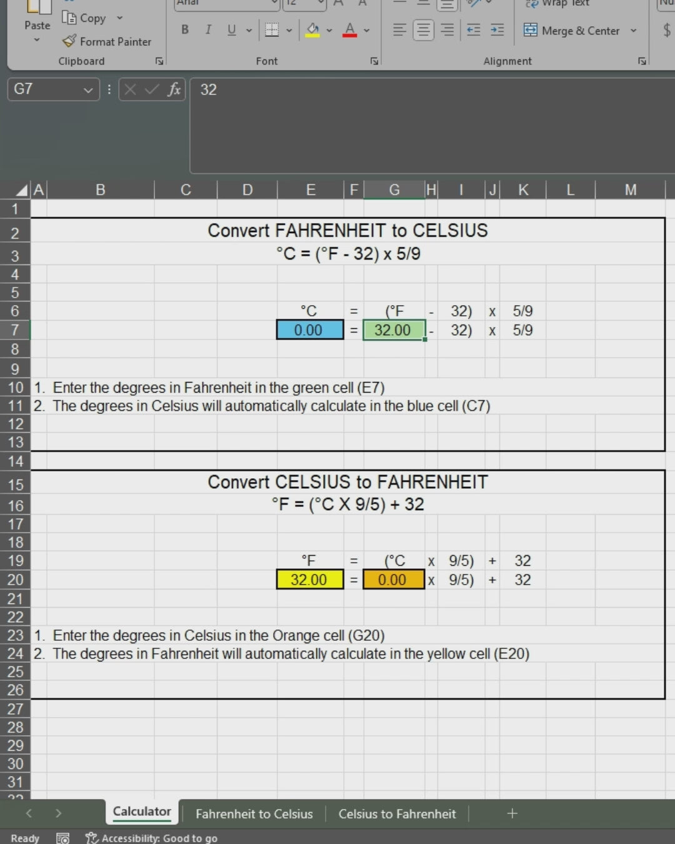Switch to Celsius to Fahrenheit sheet tab
The width and height of the screenshot is (675, 844).
point(397,814)
